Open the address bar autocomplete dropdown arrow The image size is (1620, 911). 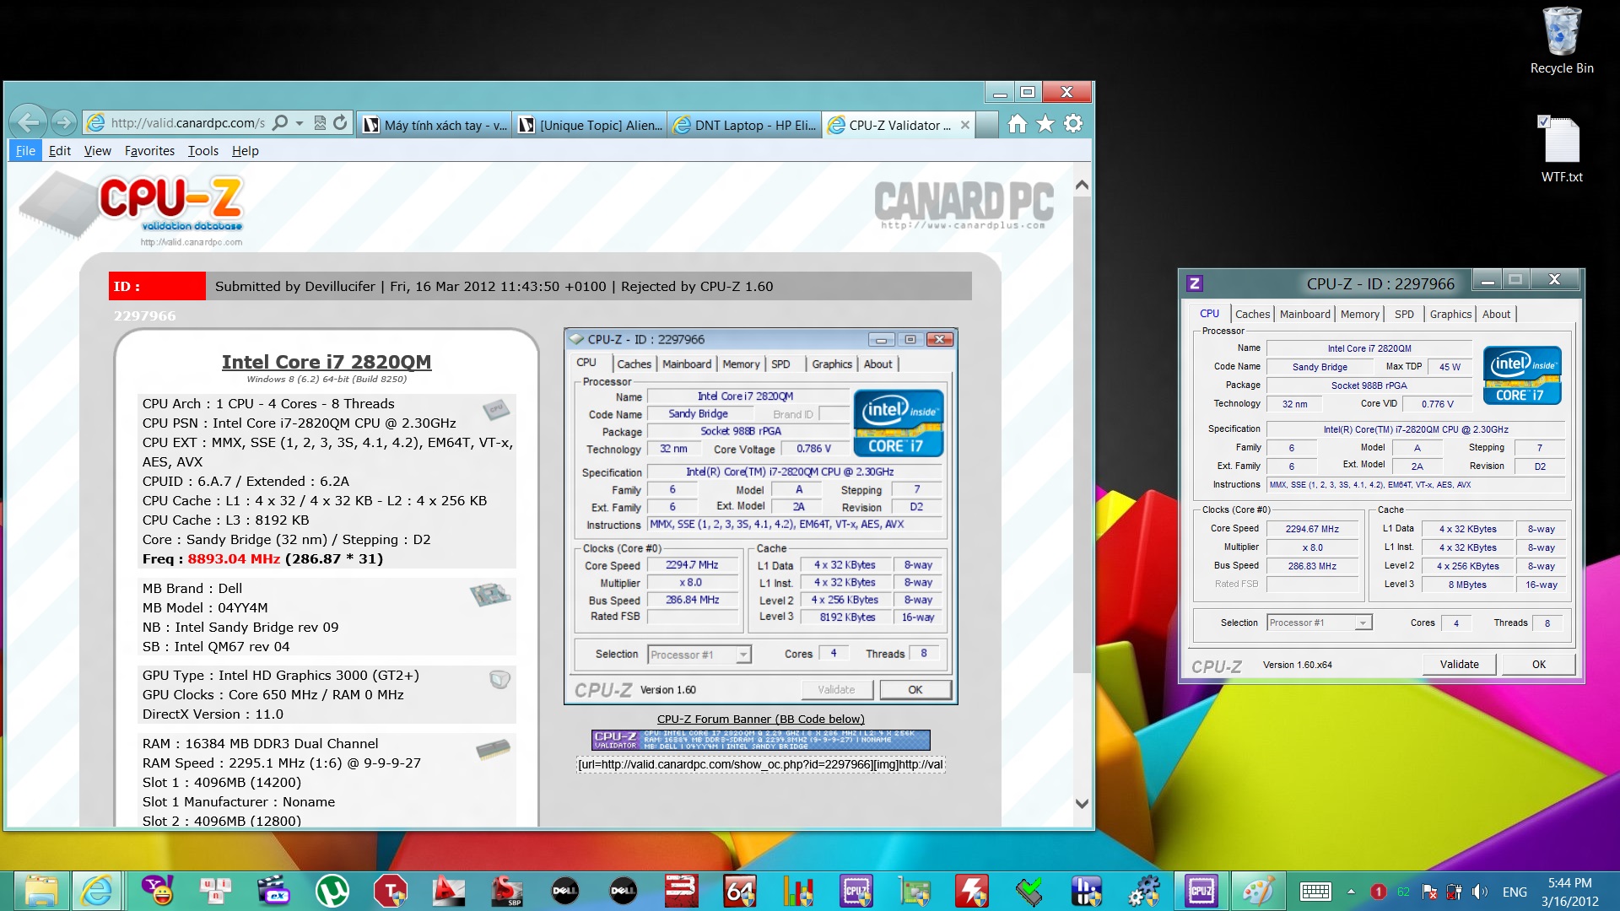(300, 123)
